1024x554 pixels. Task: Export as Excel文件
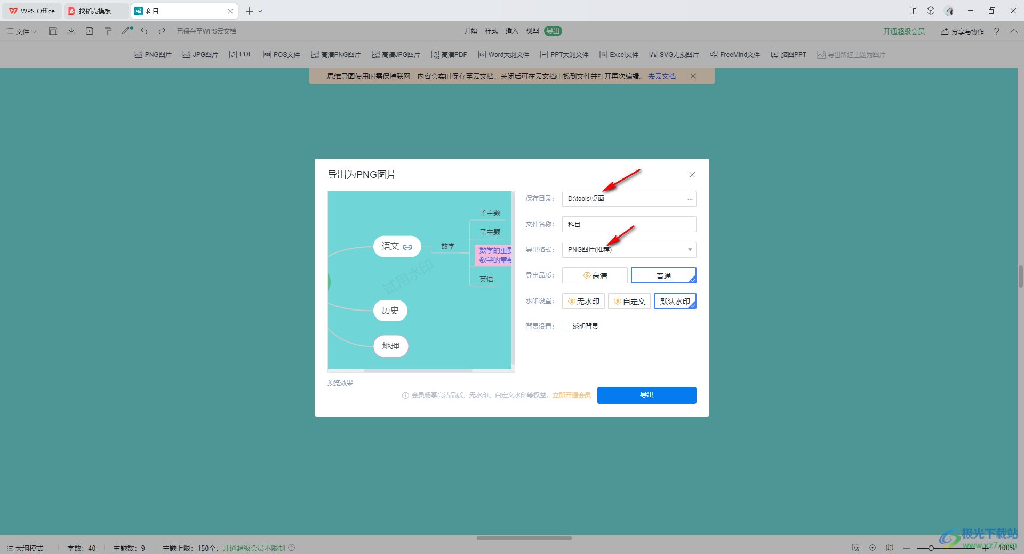619,54
